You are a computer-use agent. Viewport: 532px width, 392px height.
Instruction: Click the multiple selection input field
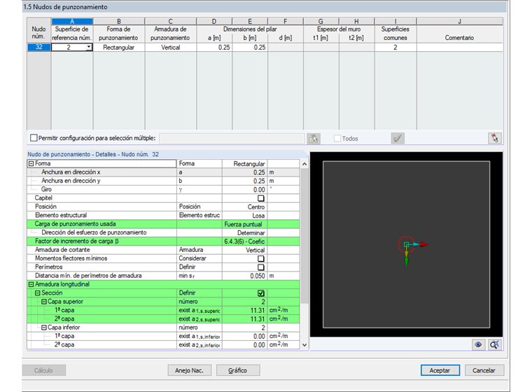point(232,139)
